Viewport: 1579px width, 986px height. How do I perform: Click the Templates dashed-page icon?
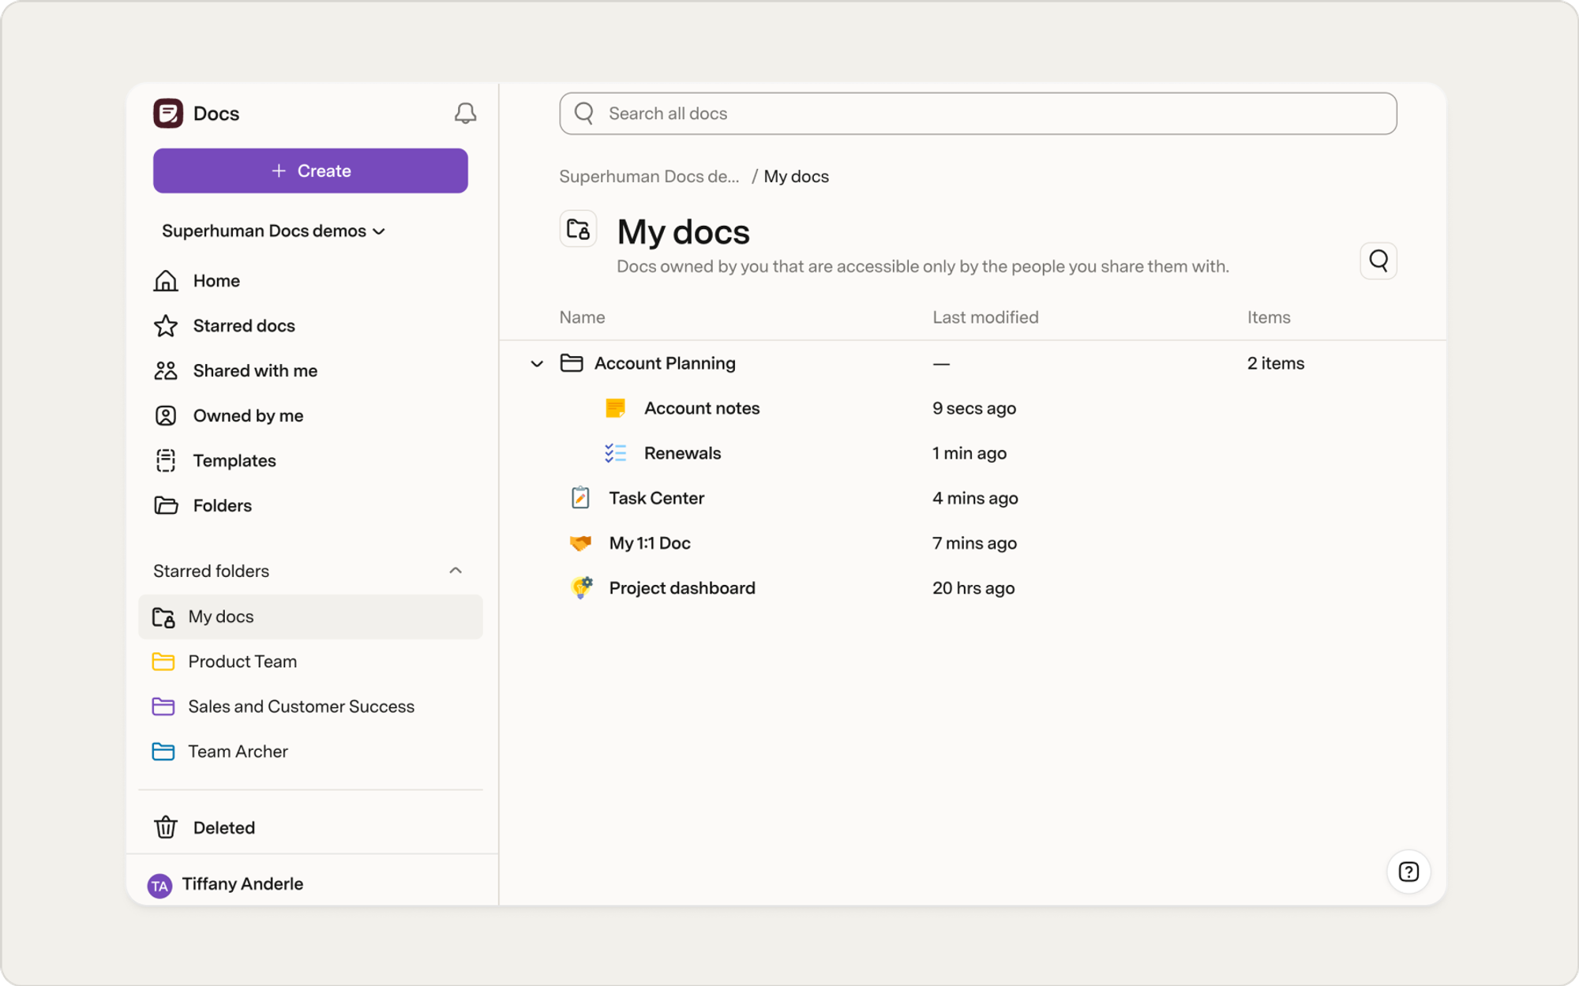166,461
